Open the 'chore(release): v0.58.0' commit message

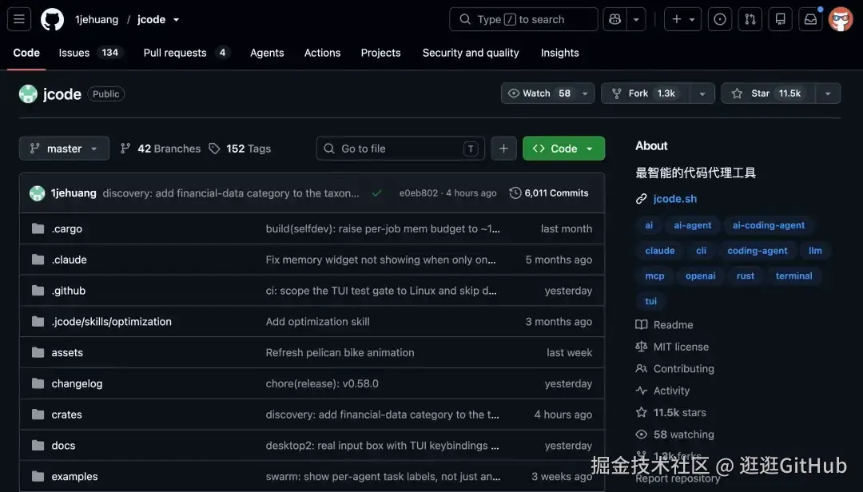click(322, 383)
